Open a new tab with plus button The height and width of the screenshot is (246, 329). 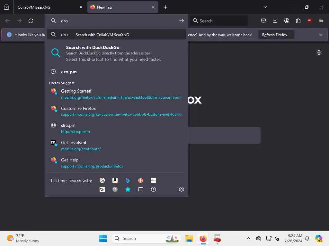click(x=165, y=7)
